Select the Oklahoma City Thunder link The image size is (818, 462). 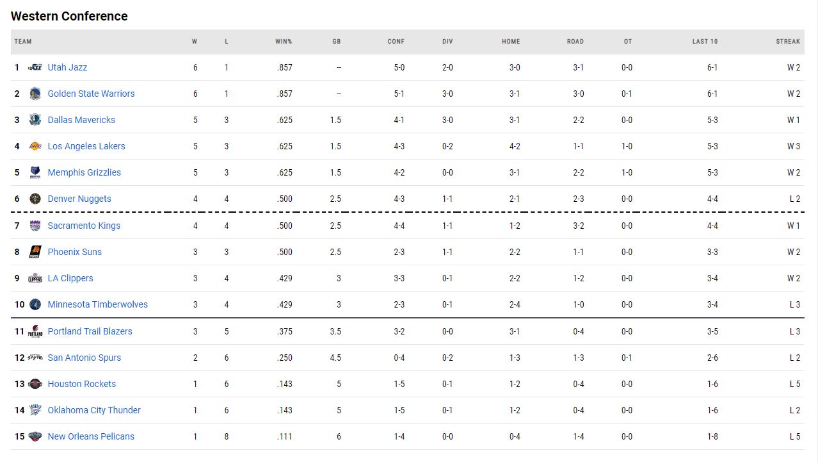tap(94, 410)
